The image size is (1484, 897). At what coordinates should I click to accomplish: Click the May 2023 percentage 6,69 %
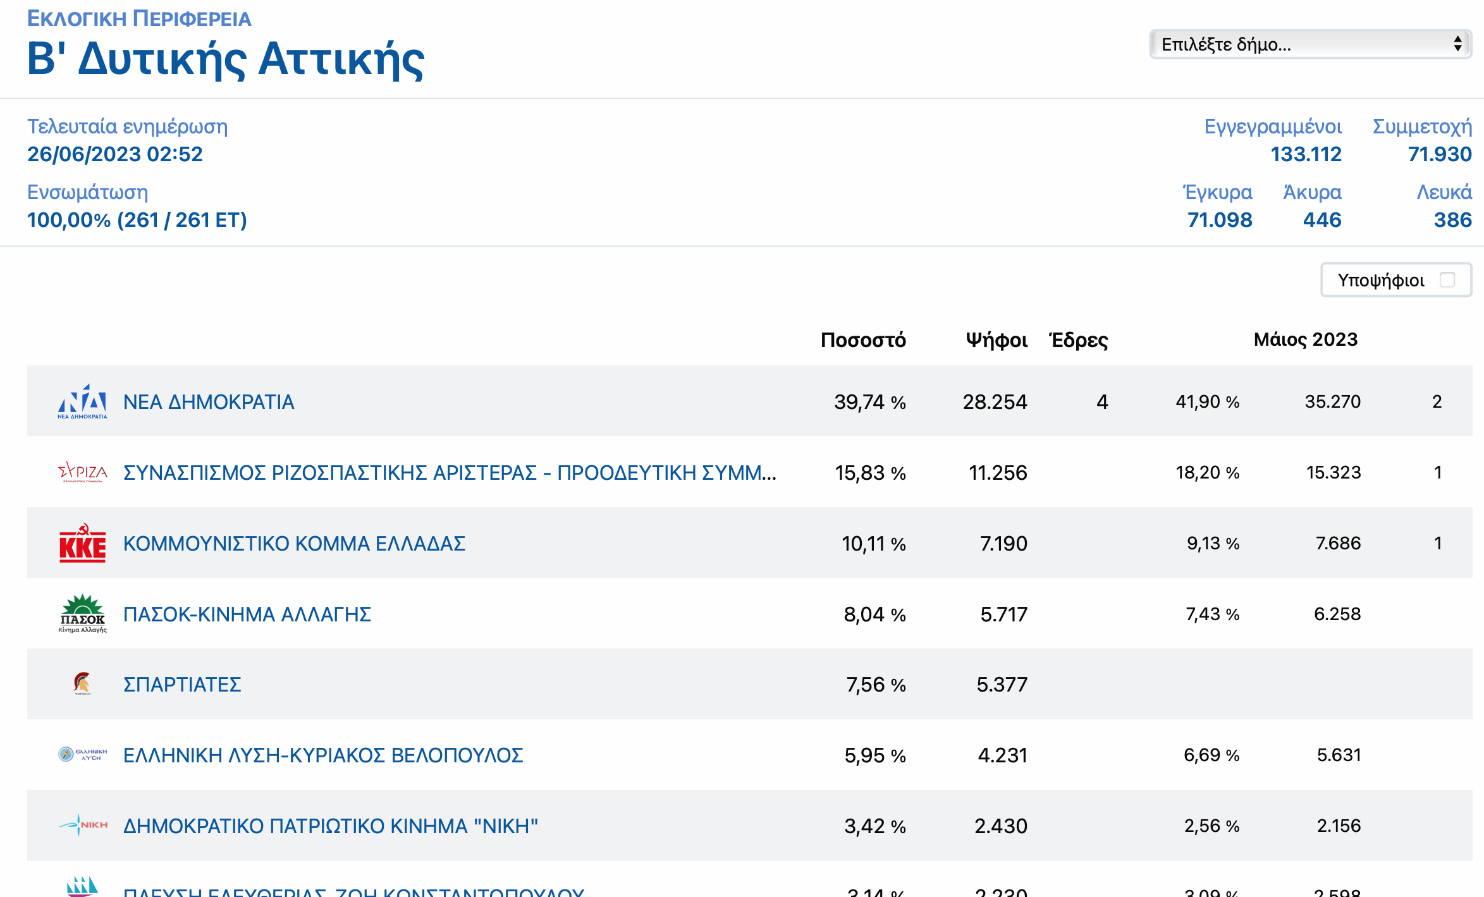pyautogui.click(x=1211, y=755)
